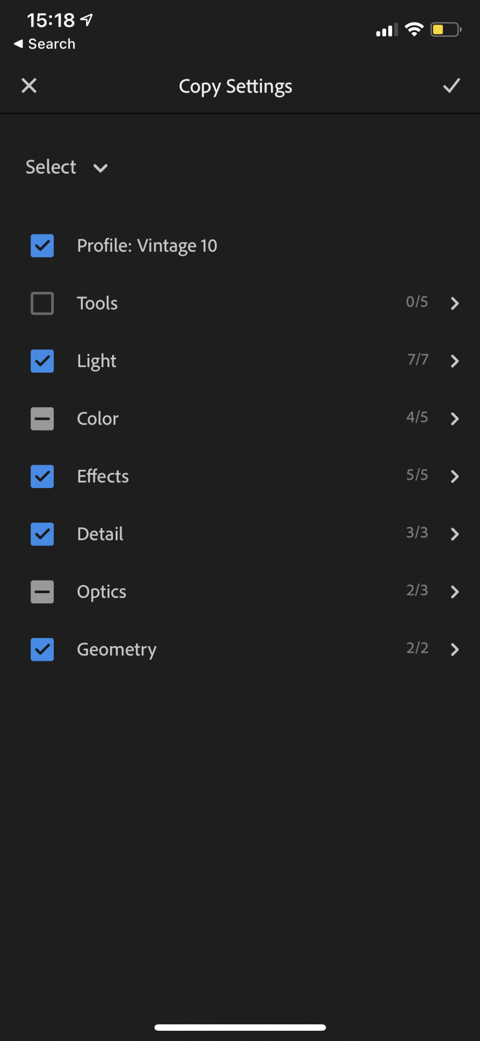Enable the Tools checkbox

(42, 303)
